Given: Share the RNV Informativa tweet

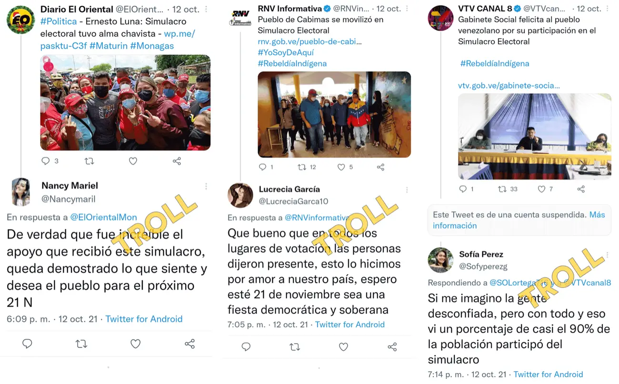Looking at the screenshot, I should [380, 167].
